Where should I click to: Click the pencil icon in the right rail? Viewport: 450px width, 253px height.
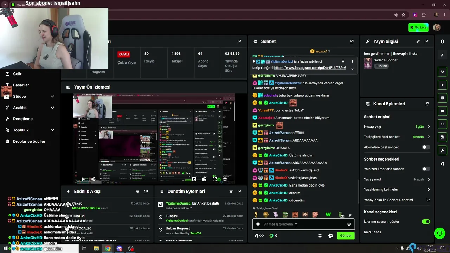click(x=442, y=55)
